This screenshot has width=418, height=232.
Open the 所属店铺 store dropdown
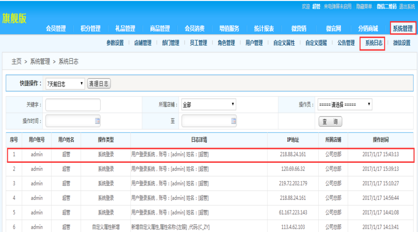pos(208,104)
